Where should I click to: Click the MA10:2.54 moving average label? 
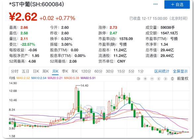39,78
